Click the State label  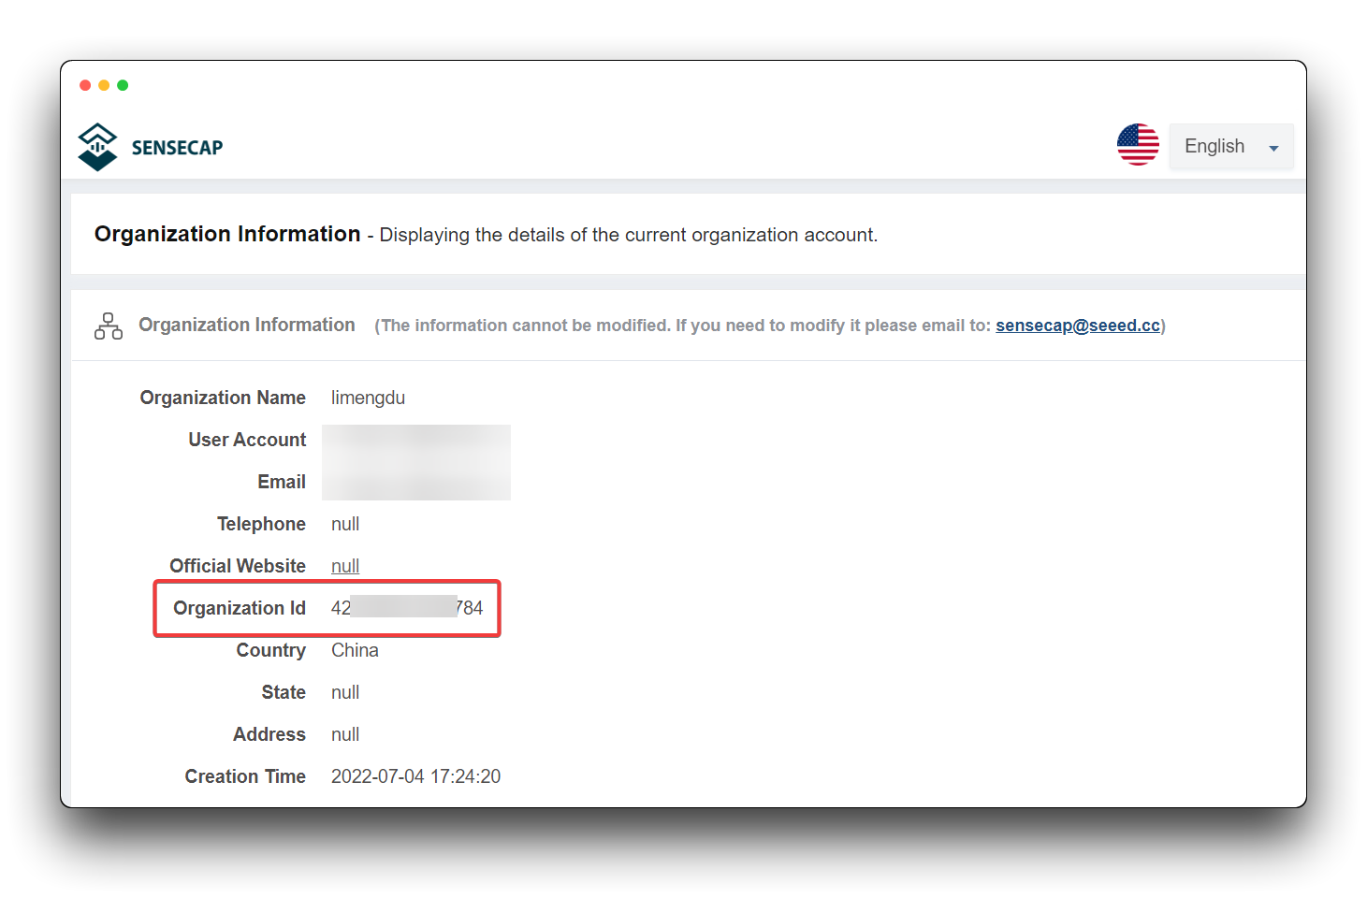pyautogui.click(x=284, y=692)
